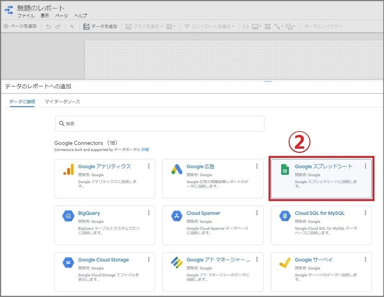Open Google Cloud Storage card options menu

pyautogui.click(x=149, y=260)
